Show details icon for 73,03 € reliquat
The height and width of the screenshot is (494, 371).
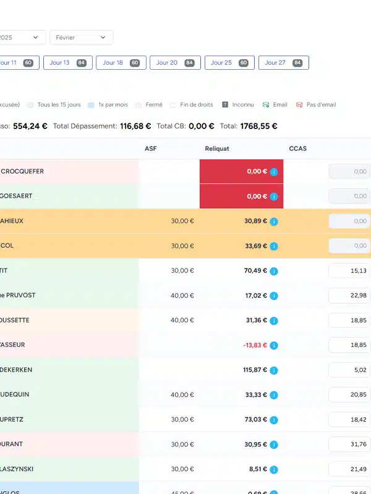point(274,420)
